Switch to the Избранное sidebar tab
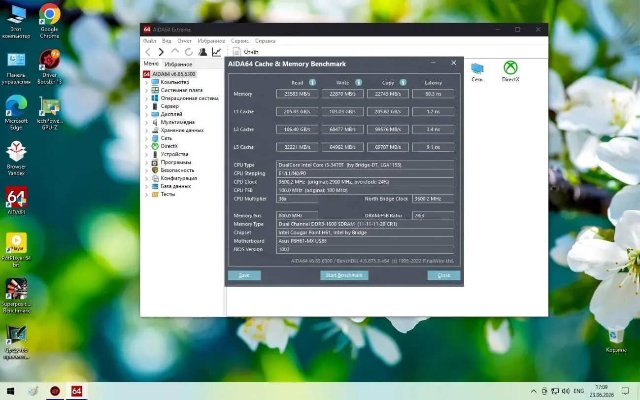 [x=178, y=64]
